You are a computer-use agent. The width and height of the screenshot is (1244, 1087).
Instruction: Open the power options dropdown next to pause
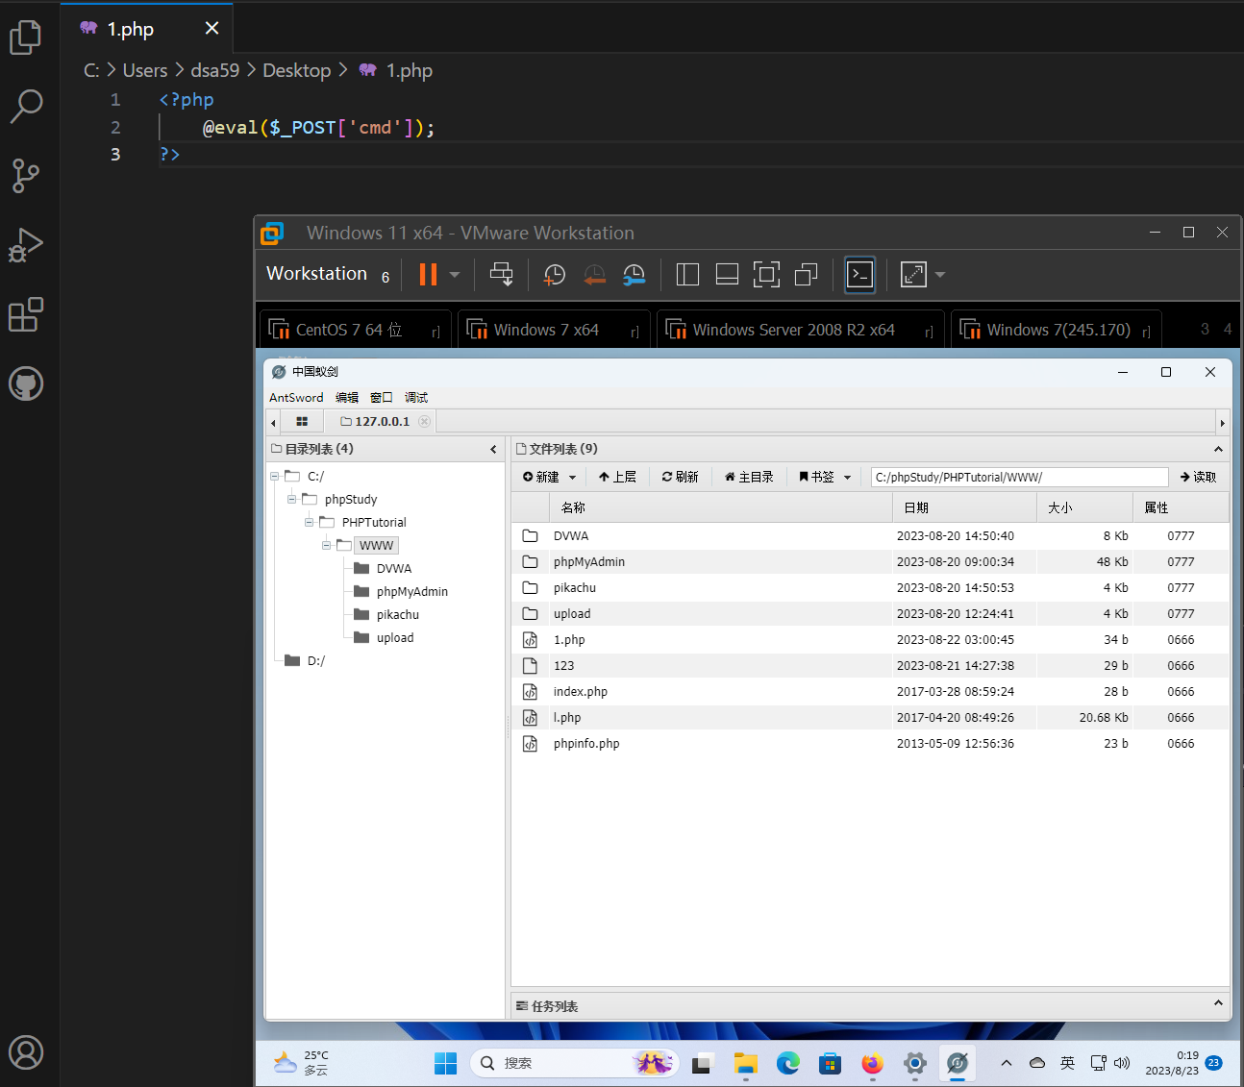click(x=455, y=275)
